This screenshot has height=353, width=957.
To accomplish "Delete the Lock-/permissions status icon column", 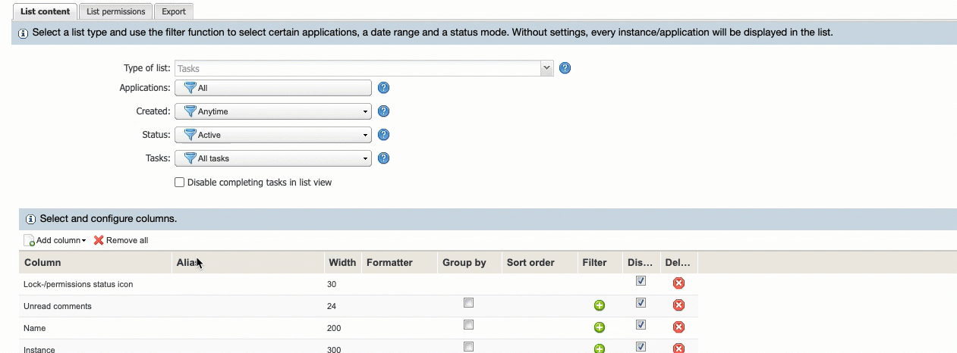I will coord(678,283).
